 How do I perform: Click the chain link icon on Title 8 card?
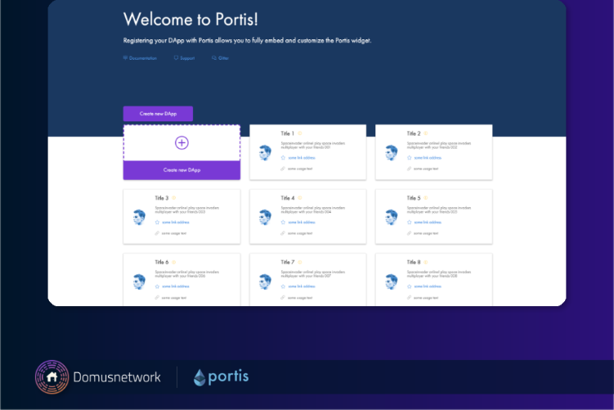tap(409, 298)
